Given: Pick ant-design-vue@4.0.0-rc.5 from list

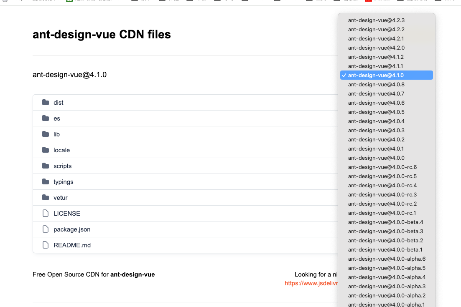Looking at the screenshot, I should [x=386, y=176].
